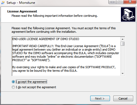The image size is (137, 105).
Task: Click the Cancel button
Action: click(123, 99)
